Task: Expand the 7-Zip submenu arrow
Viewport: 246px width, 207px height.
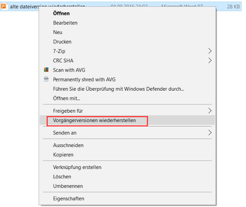Action: [x=210, y=51]
